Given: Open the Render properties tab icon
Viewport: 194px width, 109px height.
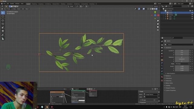Looking at the screenshot, I should (x=162, y=45).
